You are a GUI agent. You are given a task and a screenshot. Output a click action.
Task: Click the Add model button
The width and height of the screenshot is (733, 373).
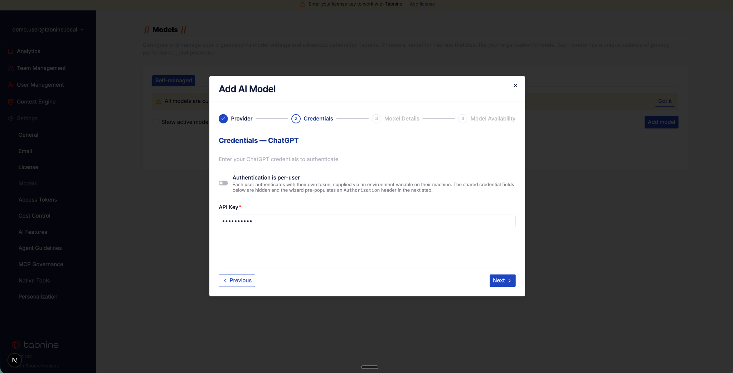(x=661, y=122)
